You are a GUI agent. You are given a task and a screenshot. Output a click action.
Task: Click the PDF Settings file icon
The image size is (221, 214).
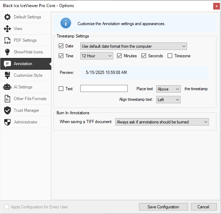(x=7, y=40)
